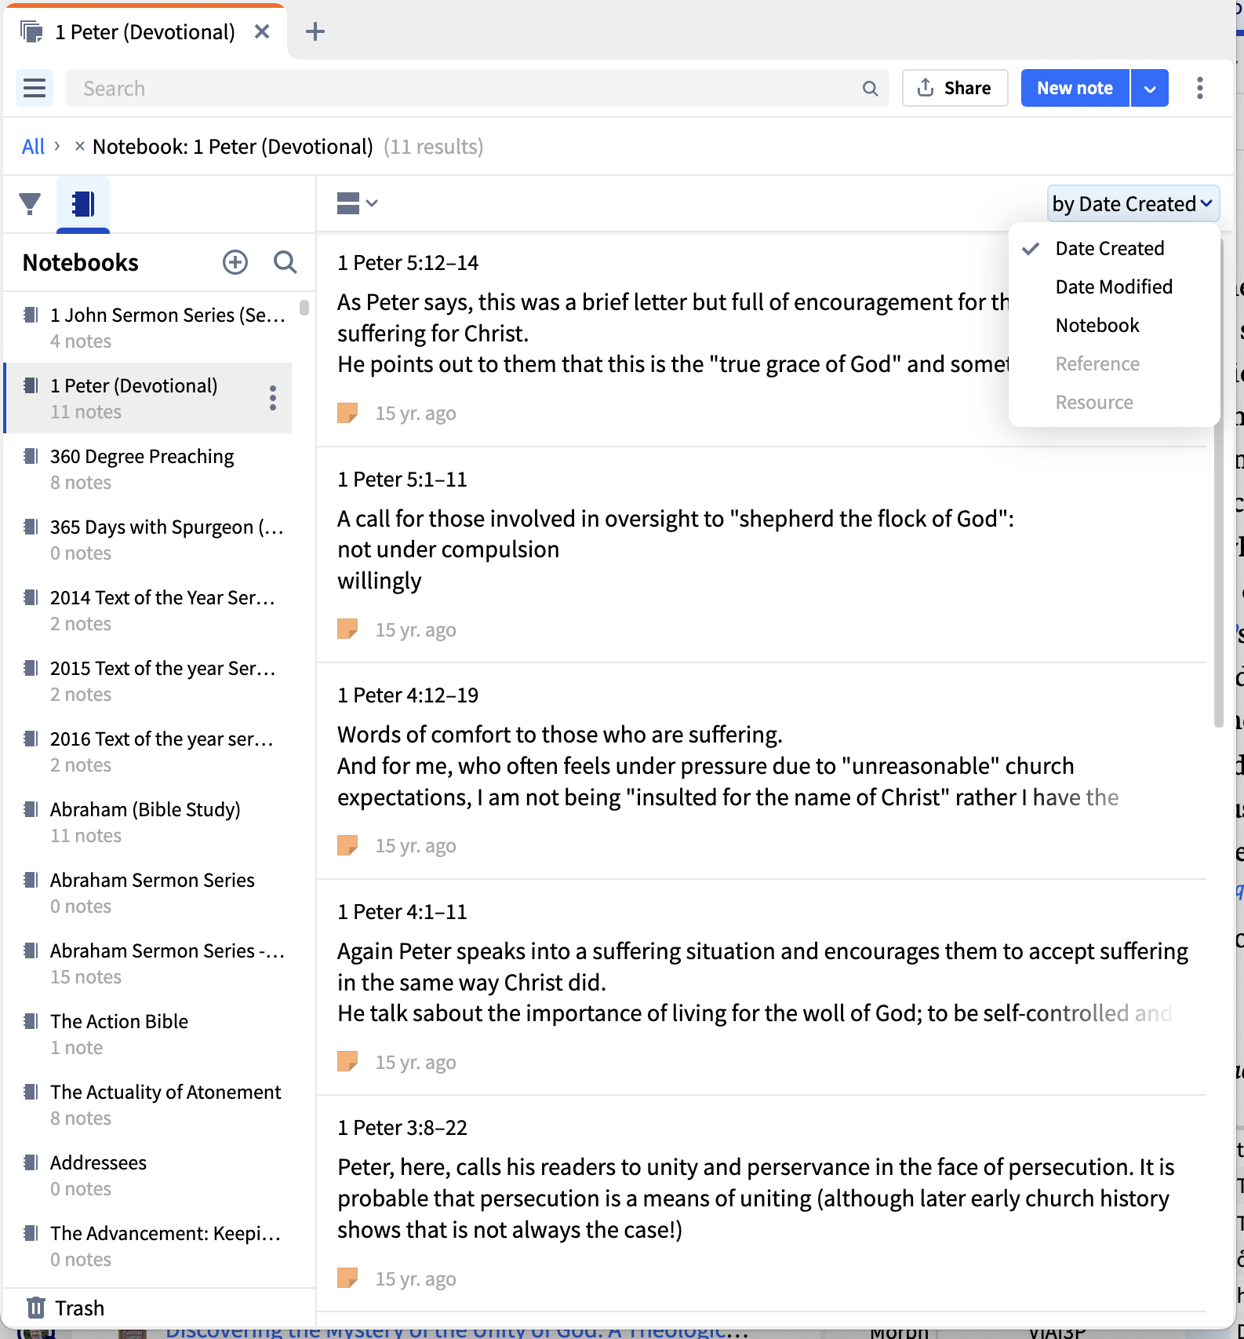This screenshot has width=1244, height=1339.
Task: Click the notebooks list scrollbar thumb
Action: click(x=304, y=307)
